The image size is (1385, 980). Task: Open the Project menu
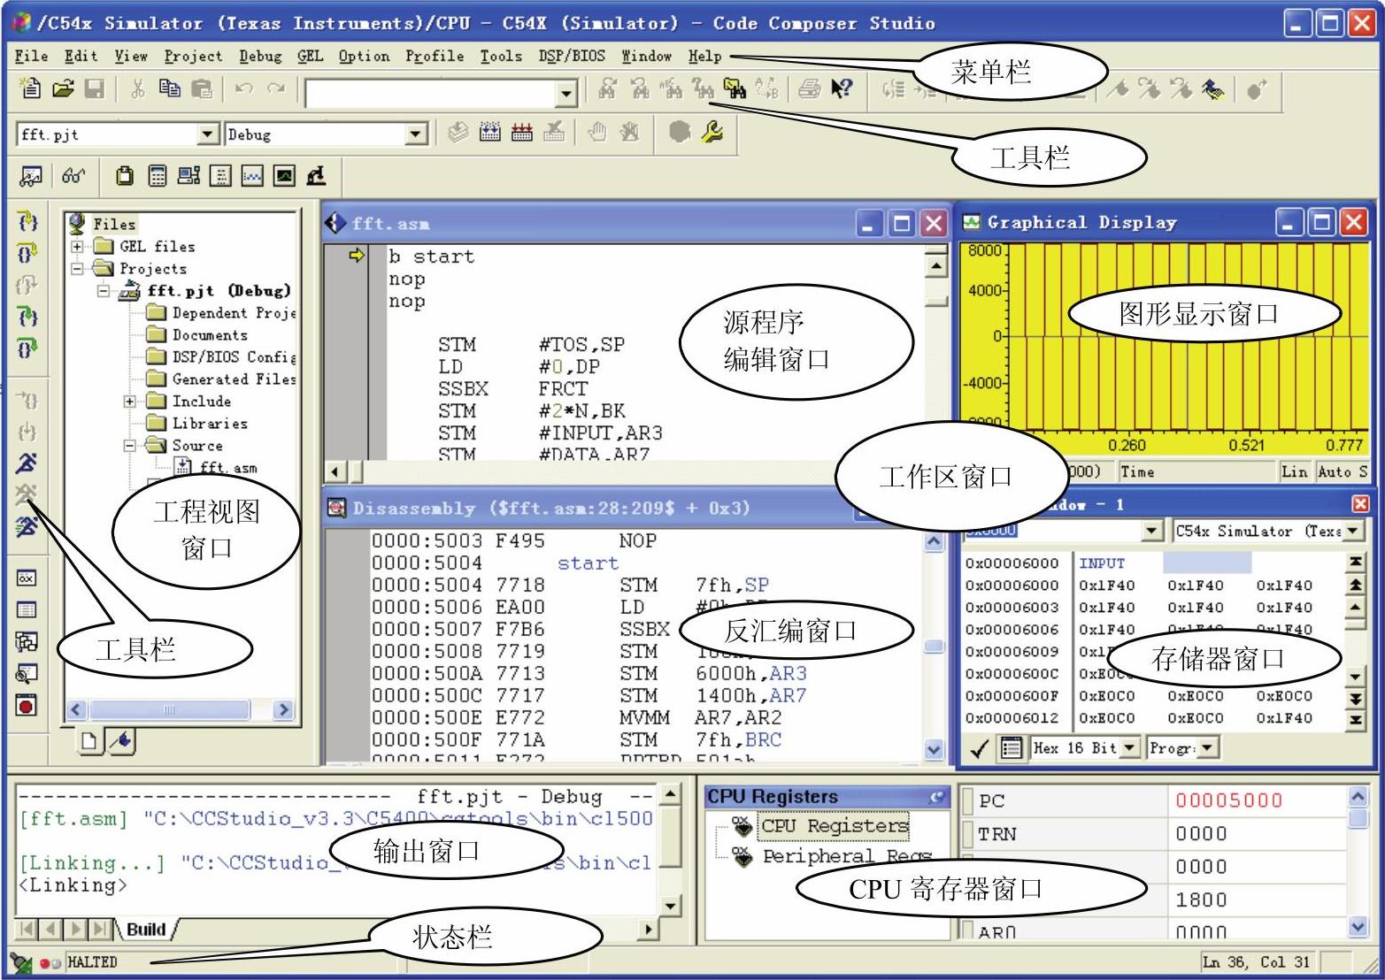194,56
